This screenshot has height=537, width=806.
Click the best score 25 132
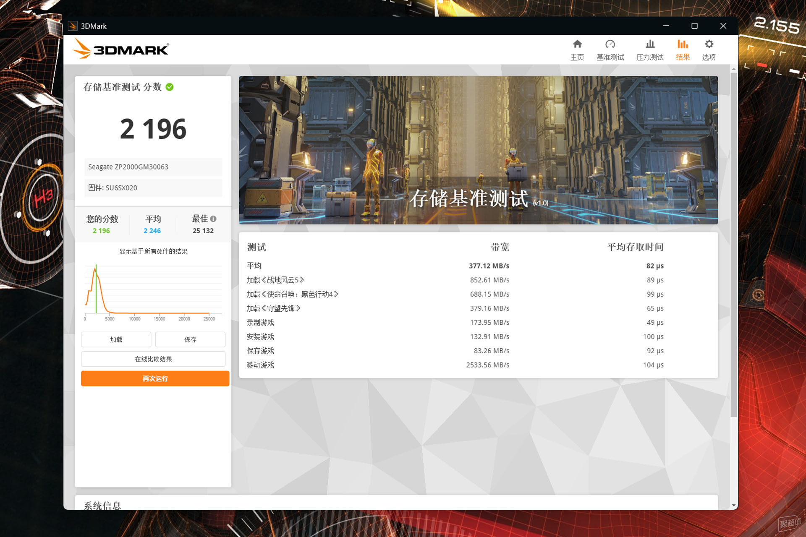tap(203, 231)
